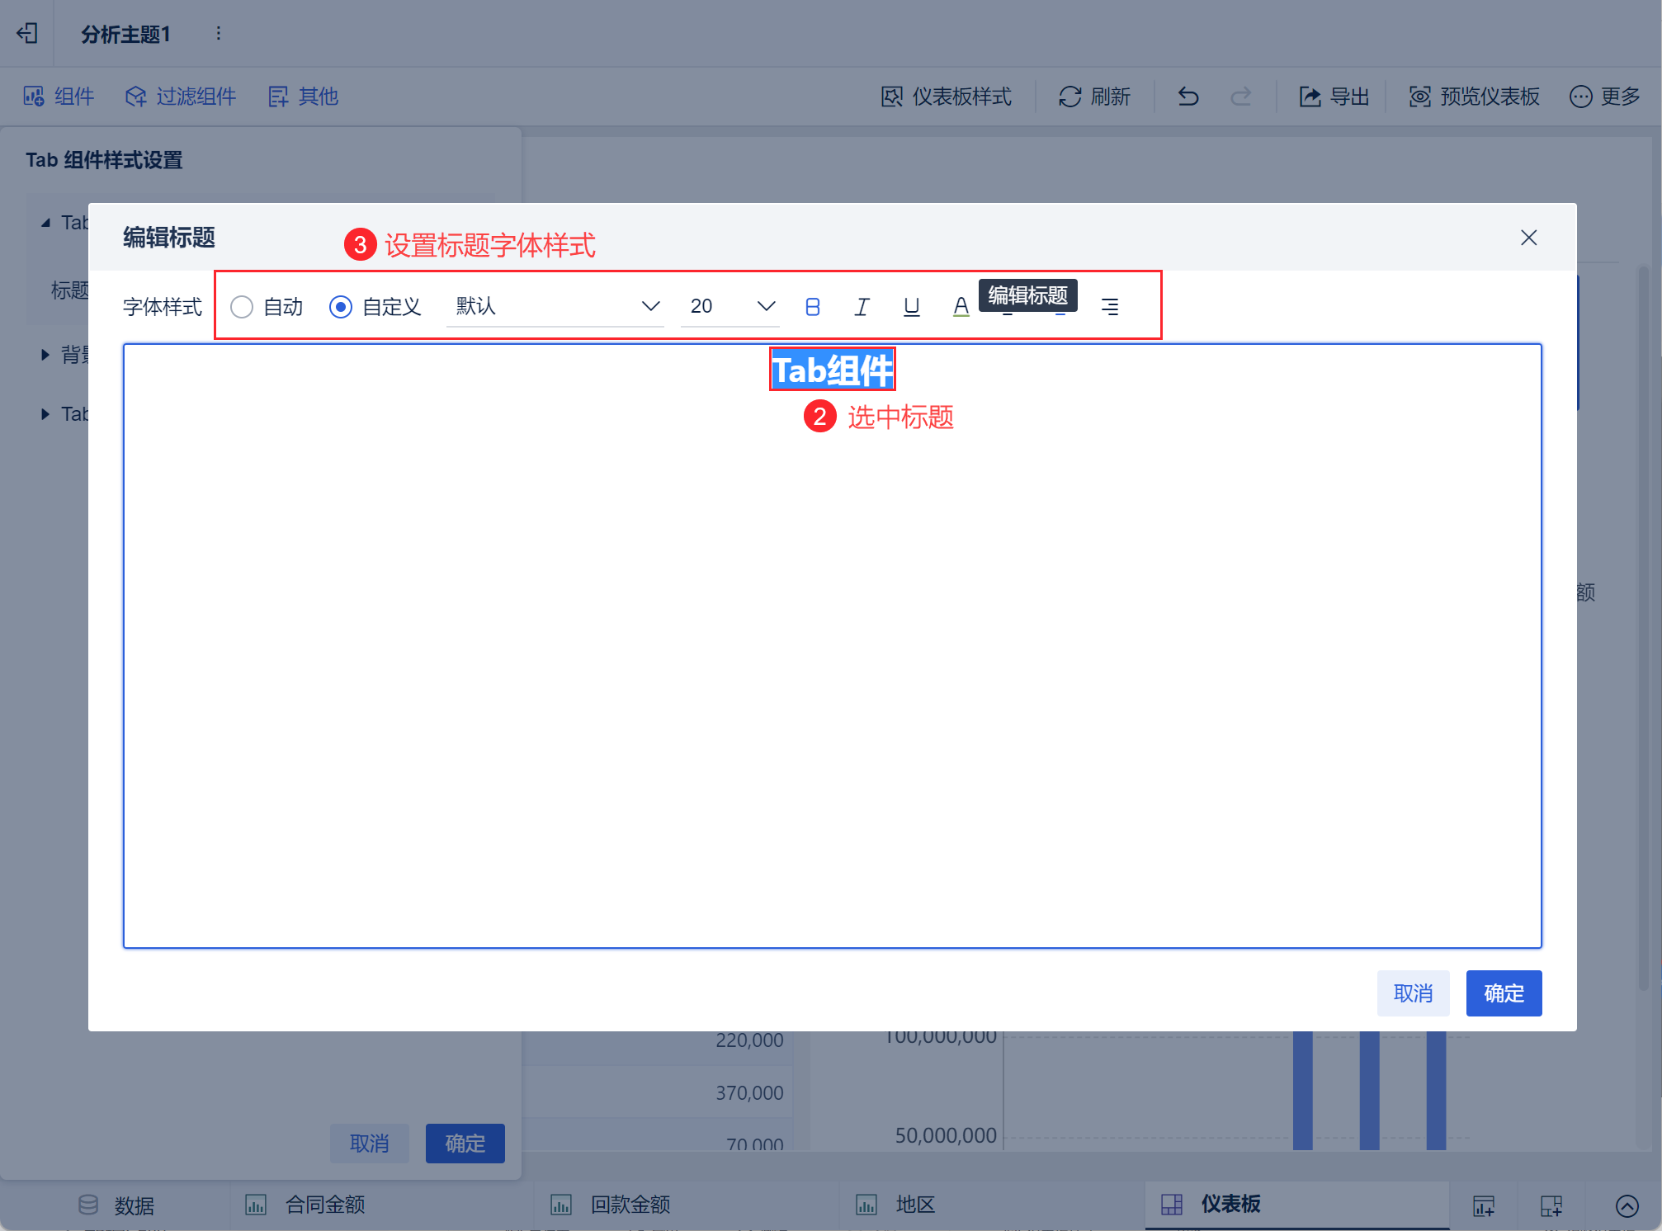Align the title text to the right
Screen dimensions: 1662x1231
pos(1110,307)
